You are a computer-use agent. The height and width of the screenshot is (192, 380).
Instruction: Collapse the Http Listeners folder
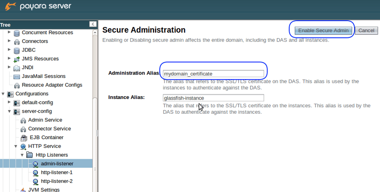(x=22, y=155)
